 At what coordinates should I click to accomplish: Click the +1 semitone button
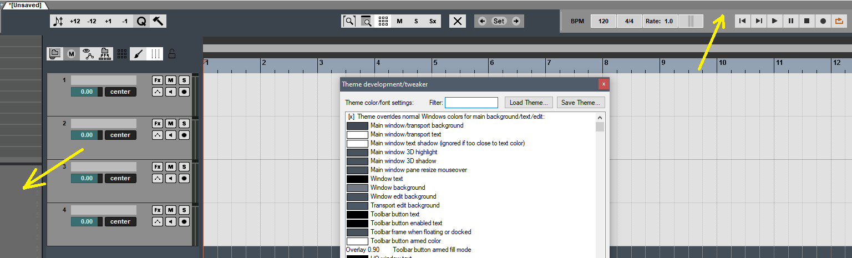108,21
